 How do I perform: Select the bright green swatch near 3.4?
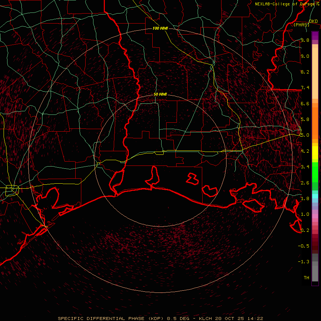tap(315, 173)
